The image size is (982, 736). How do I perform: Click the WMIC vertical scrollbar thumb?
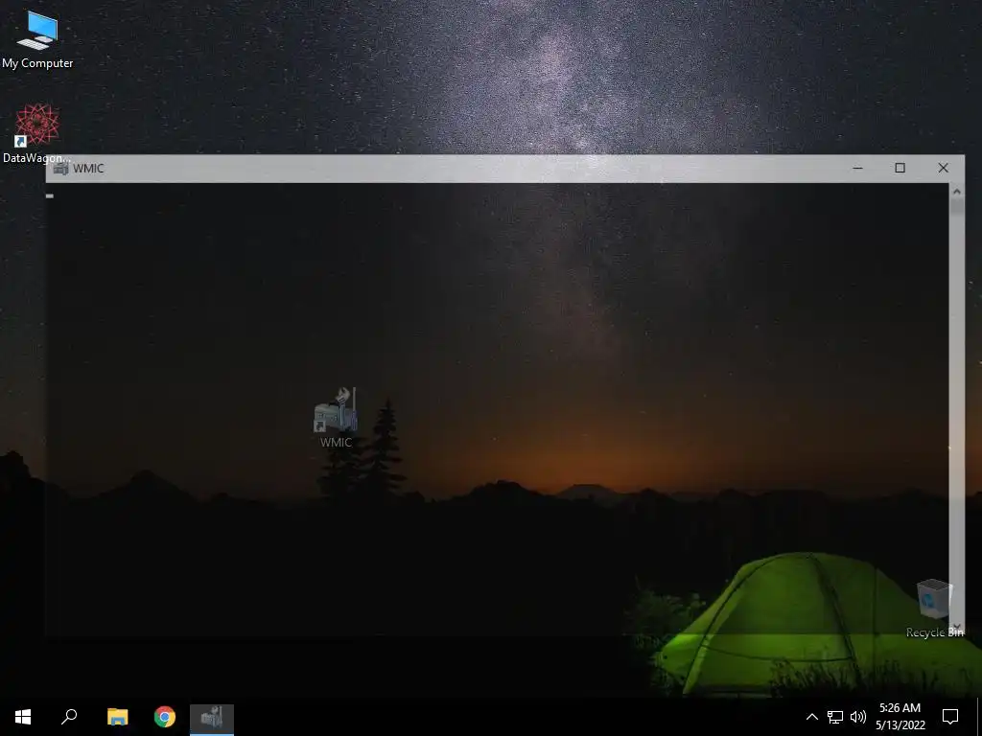(956, 207)
